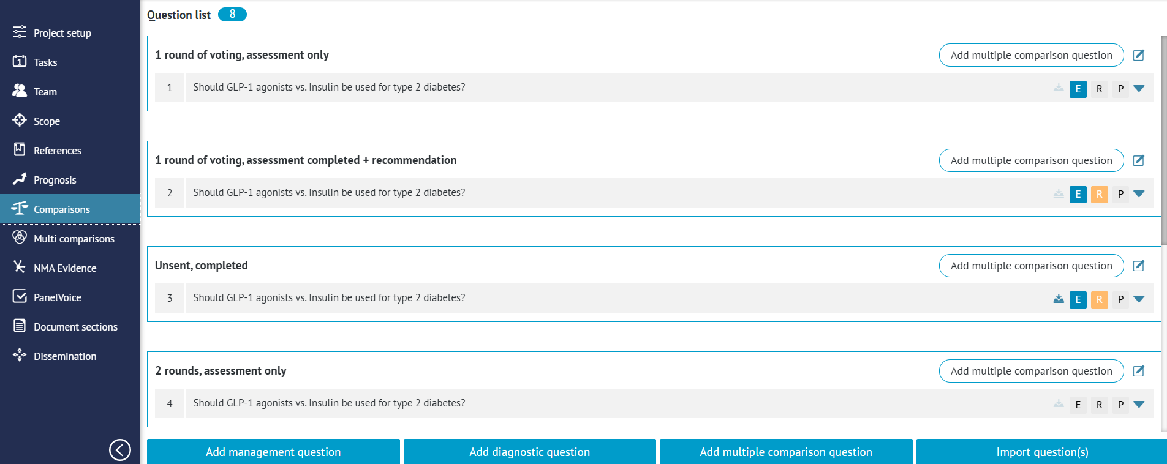Click the PanelVoice checkmark icon
Viewport: 1167px width, 464px height.
(x=20, y=297)
